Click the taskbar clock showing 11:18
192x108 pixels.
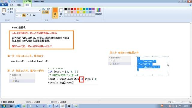[x=186, y=106]
